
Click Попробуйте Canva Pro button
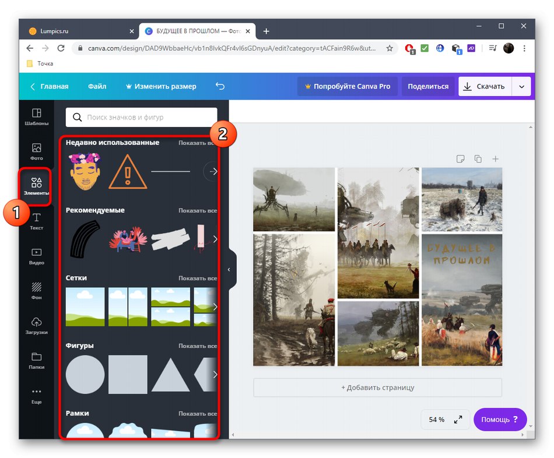point(348,86)
